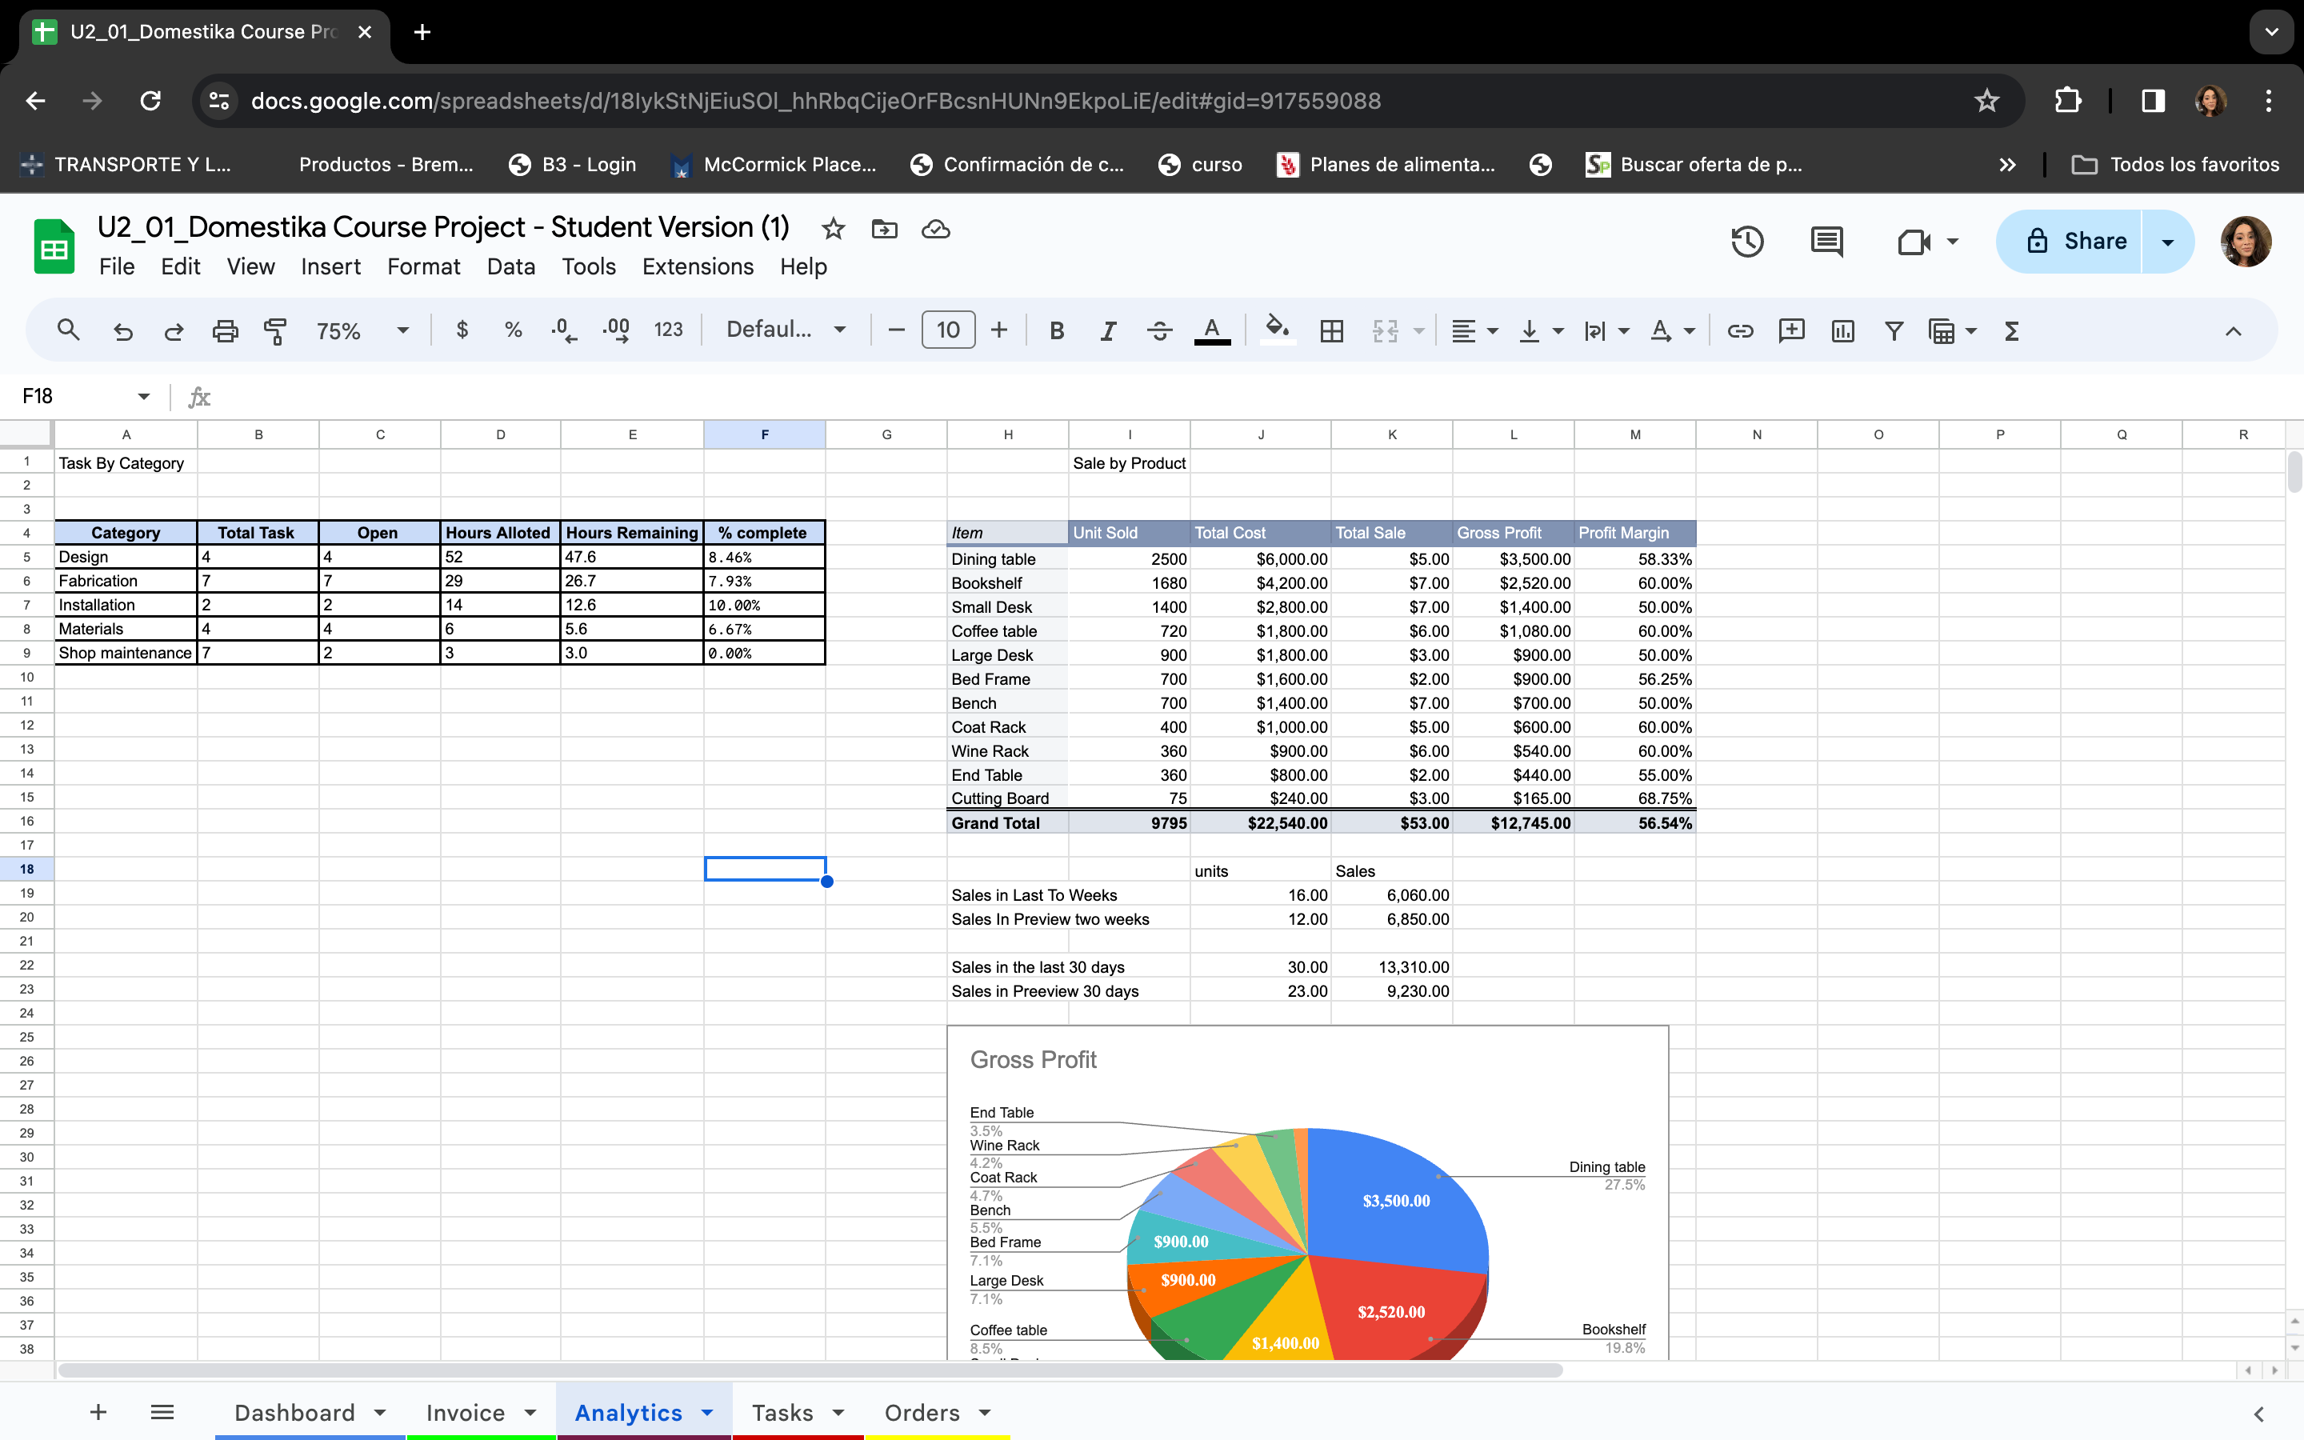
Task: Open all sheets list
Action: point(162,1411)
